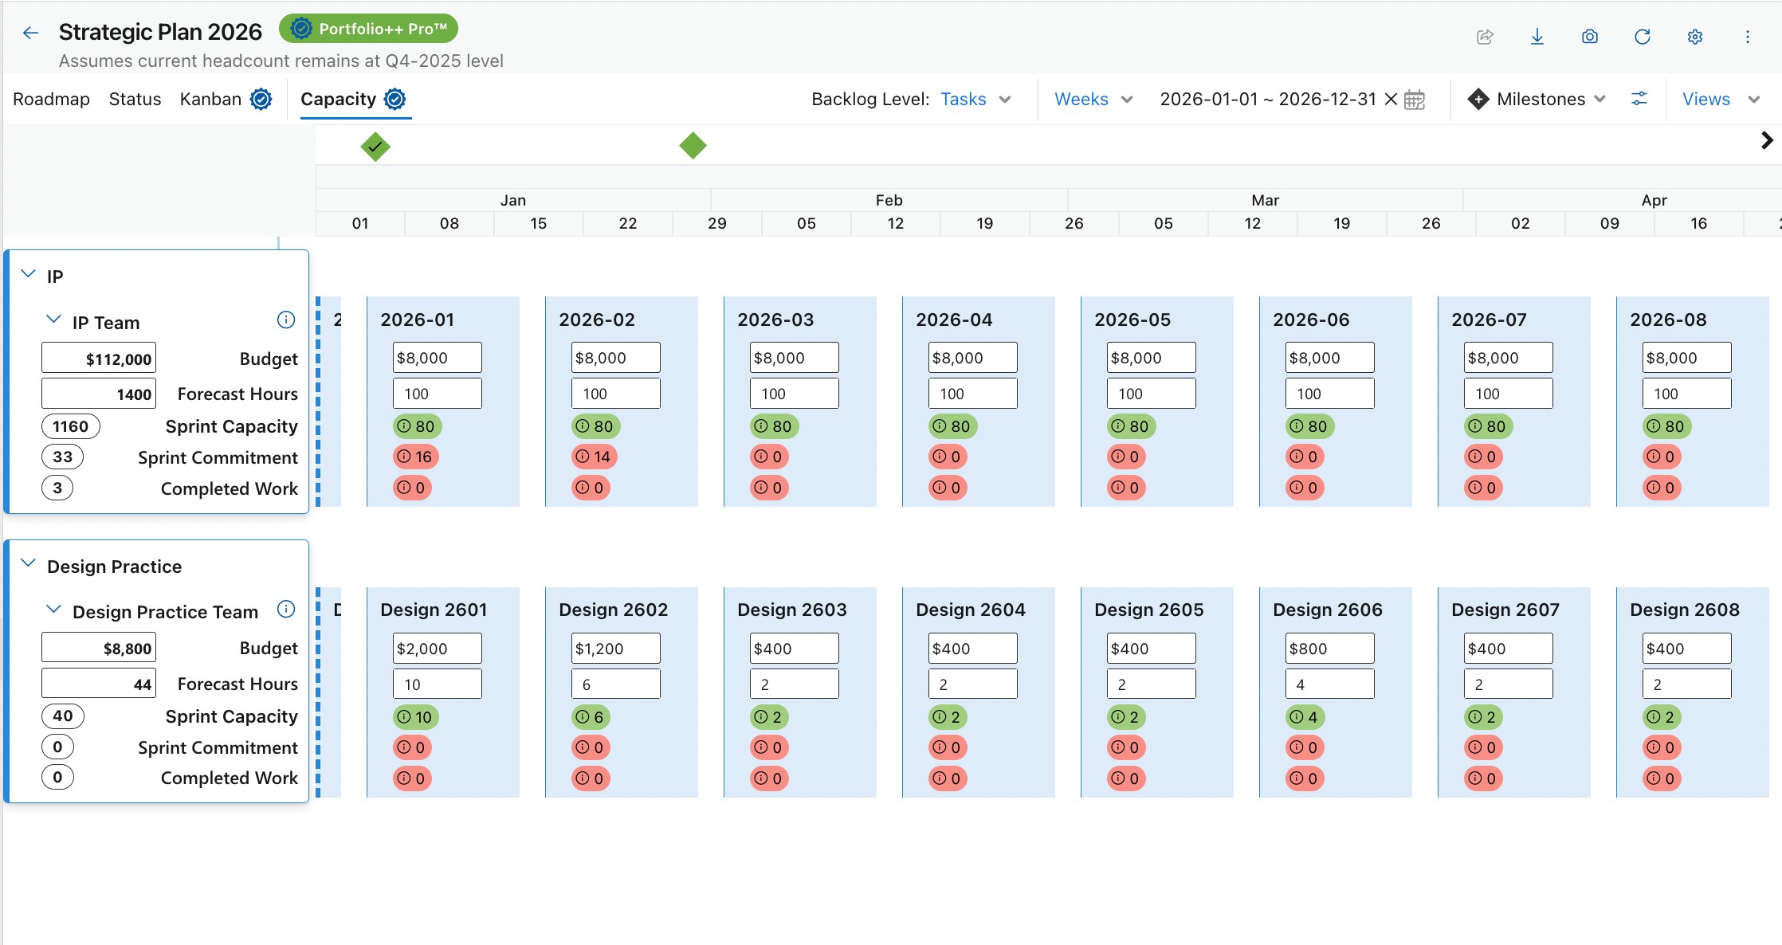The width and height of the screenshot is (1782, 945).
Task: Click the download export icon
Action: [x=1537, y=37]
